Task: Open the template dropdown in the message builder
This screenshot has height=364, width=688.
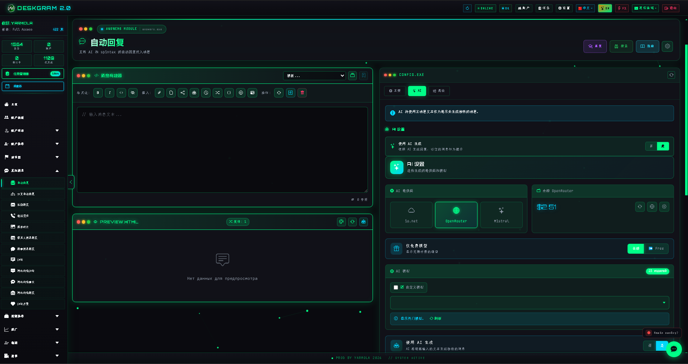Action: (314, 76)
